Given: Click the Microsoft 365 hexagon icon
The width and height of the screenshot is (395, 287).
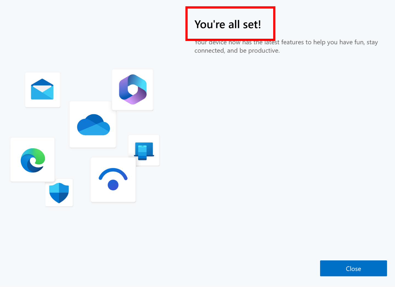Looking at the screenshot, I should tap(133, 89).
